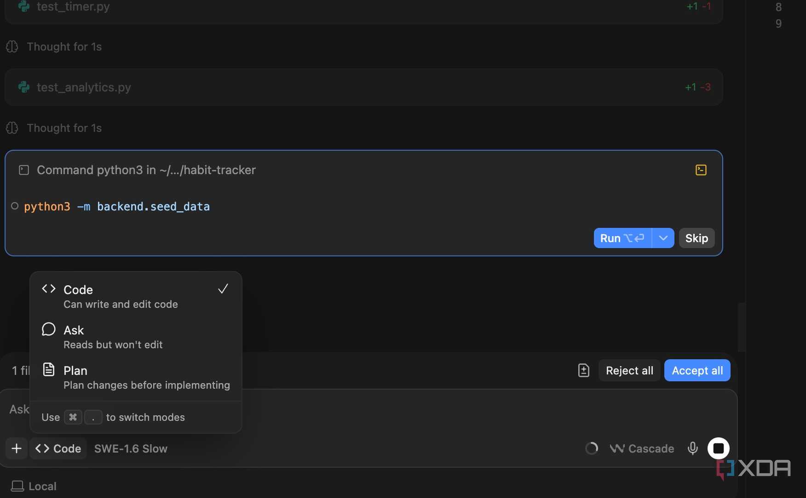Open command in terminal icon

click(x=701, y=170)
